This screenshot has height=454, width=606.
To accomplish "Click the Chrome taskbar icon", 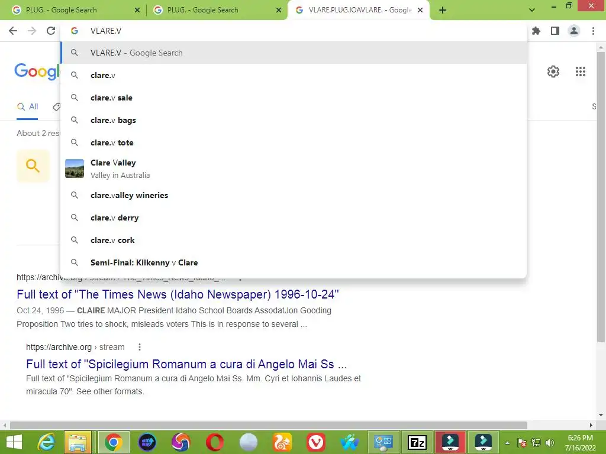I will tap(114, 442).
